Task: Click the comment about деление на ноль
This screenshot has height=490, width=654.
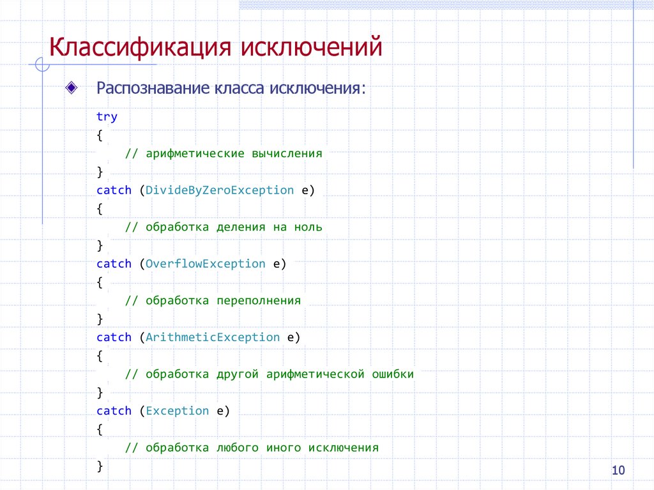Action: pyautogui.click(x=225, y=226)
